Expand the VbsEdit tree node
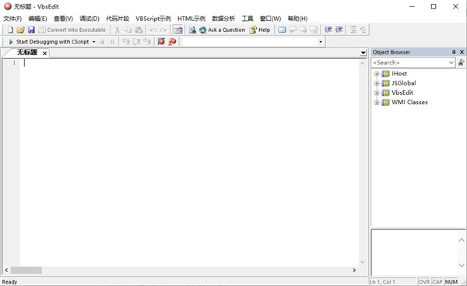Viewport: 467px width, 286px height. click(x=377, y=92)
